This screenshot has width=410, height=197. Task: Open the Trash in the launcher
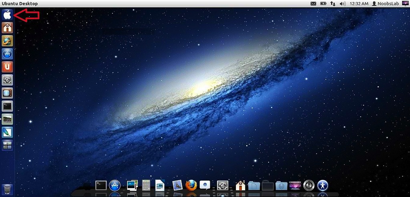7,189
